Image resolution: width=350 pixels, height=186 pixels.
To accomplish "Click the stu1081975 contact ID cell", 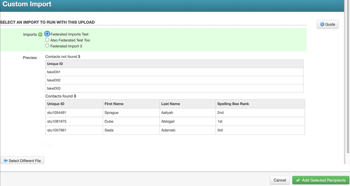I will (x=56, y=122).
